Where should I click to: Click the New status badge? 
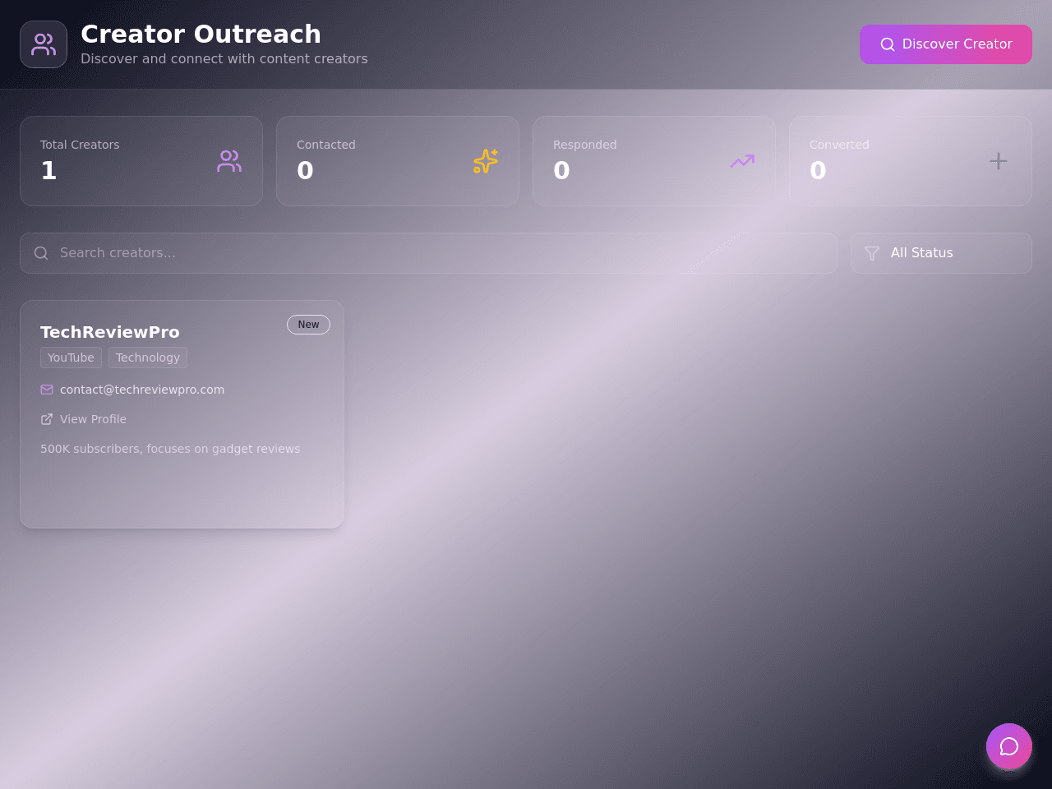pyautogui.click(x=308, y=325)
